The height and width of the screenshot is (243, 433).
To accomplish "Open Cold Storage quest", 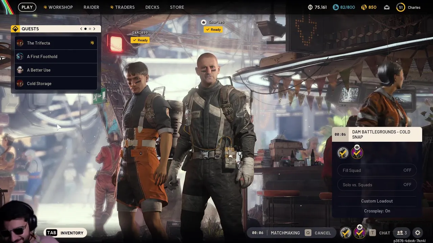I will coord(56,83).
